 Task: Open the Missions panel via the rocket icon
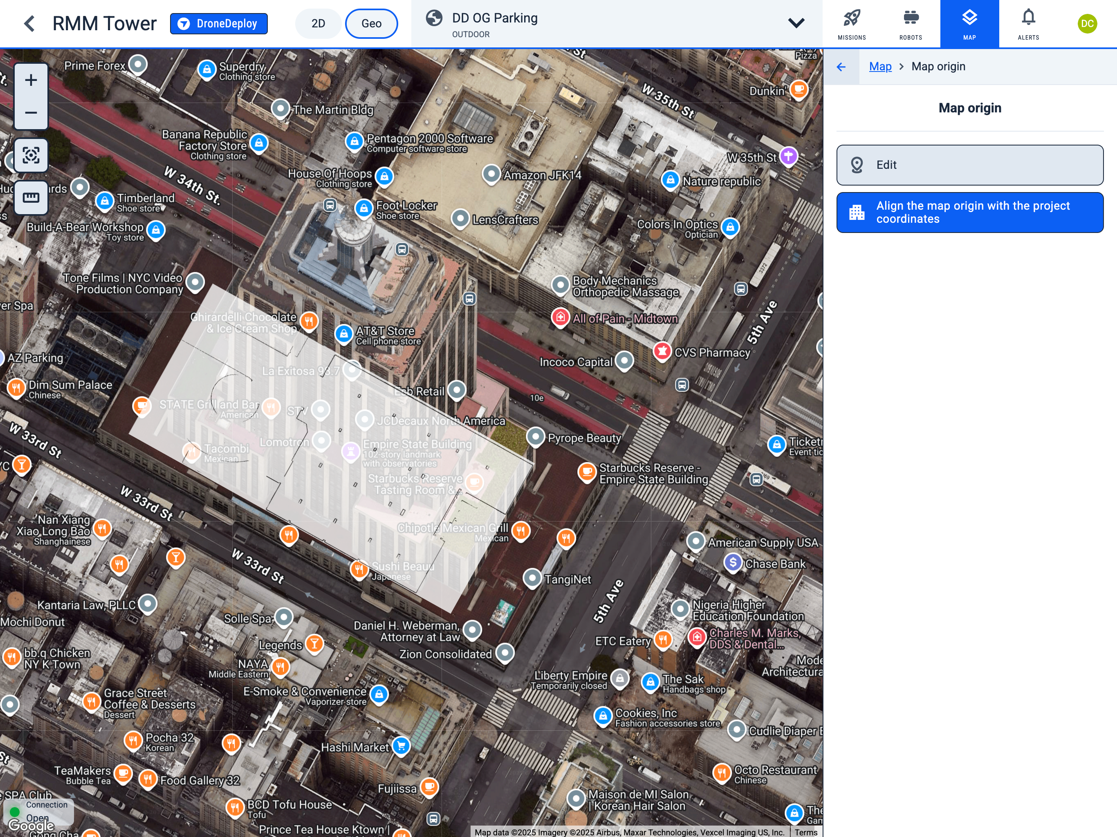[x=852, y=23]
